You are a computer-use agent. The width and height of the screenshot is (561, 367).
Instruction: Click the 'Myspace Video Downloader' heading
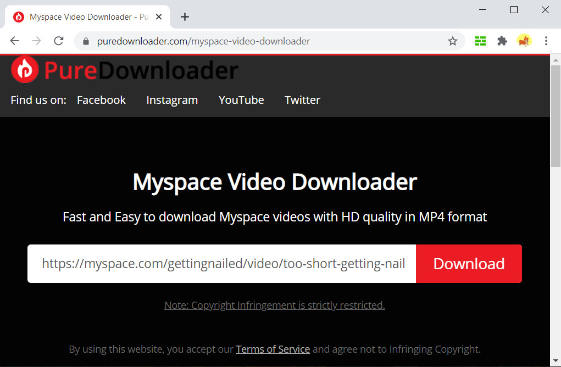275,182
